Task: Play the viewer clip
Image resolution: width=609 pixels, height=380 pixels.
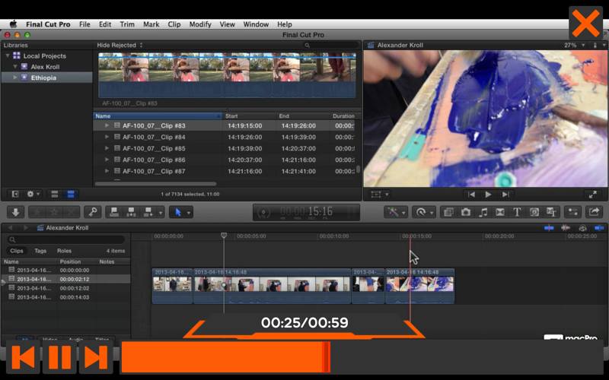Action: pyautogui.click(x=488, y=195)
